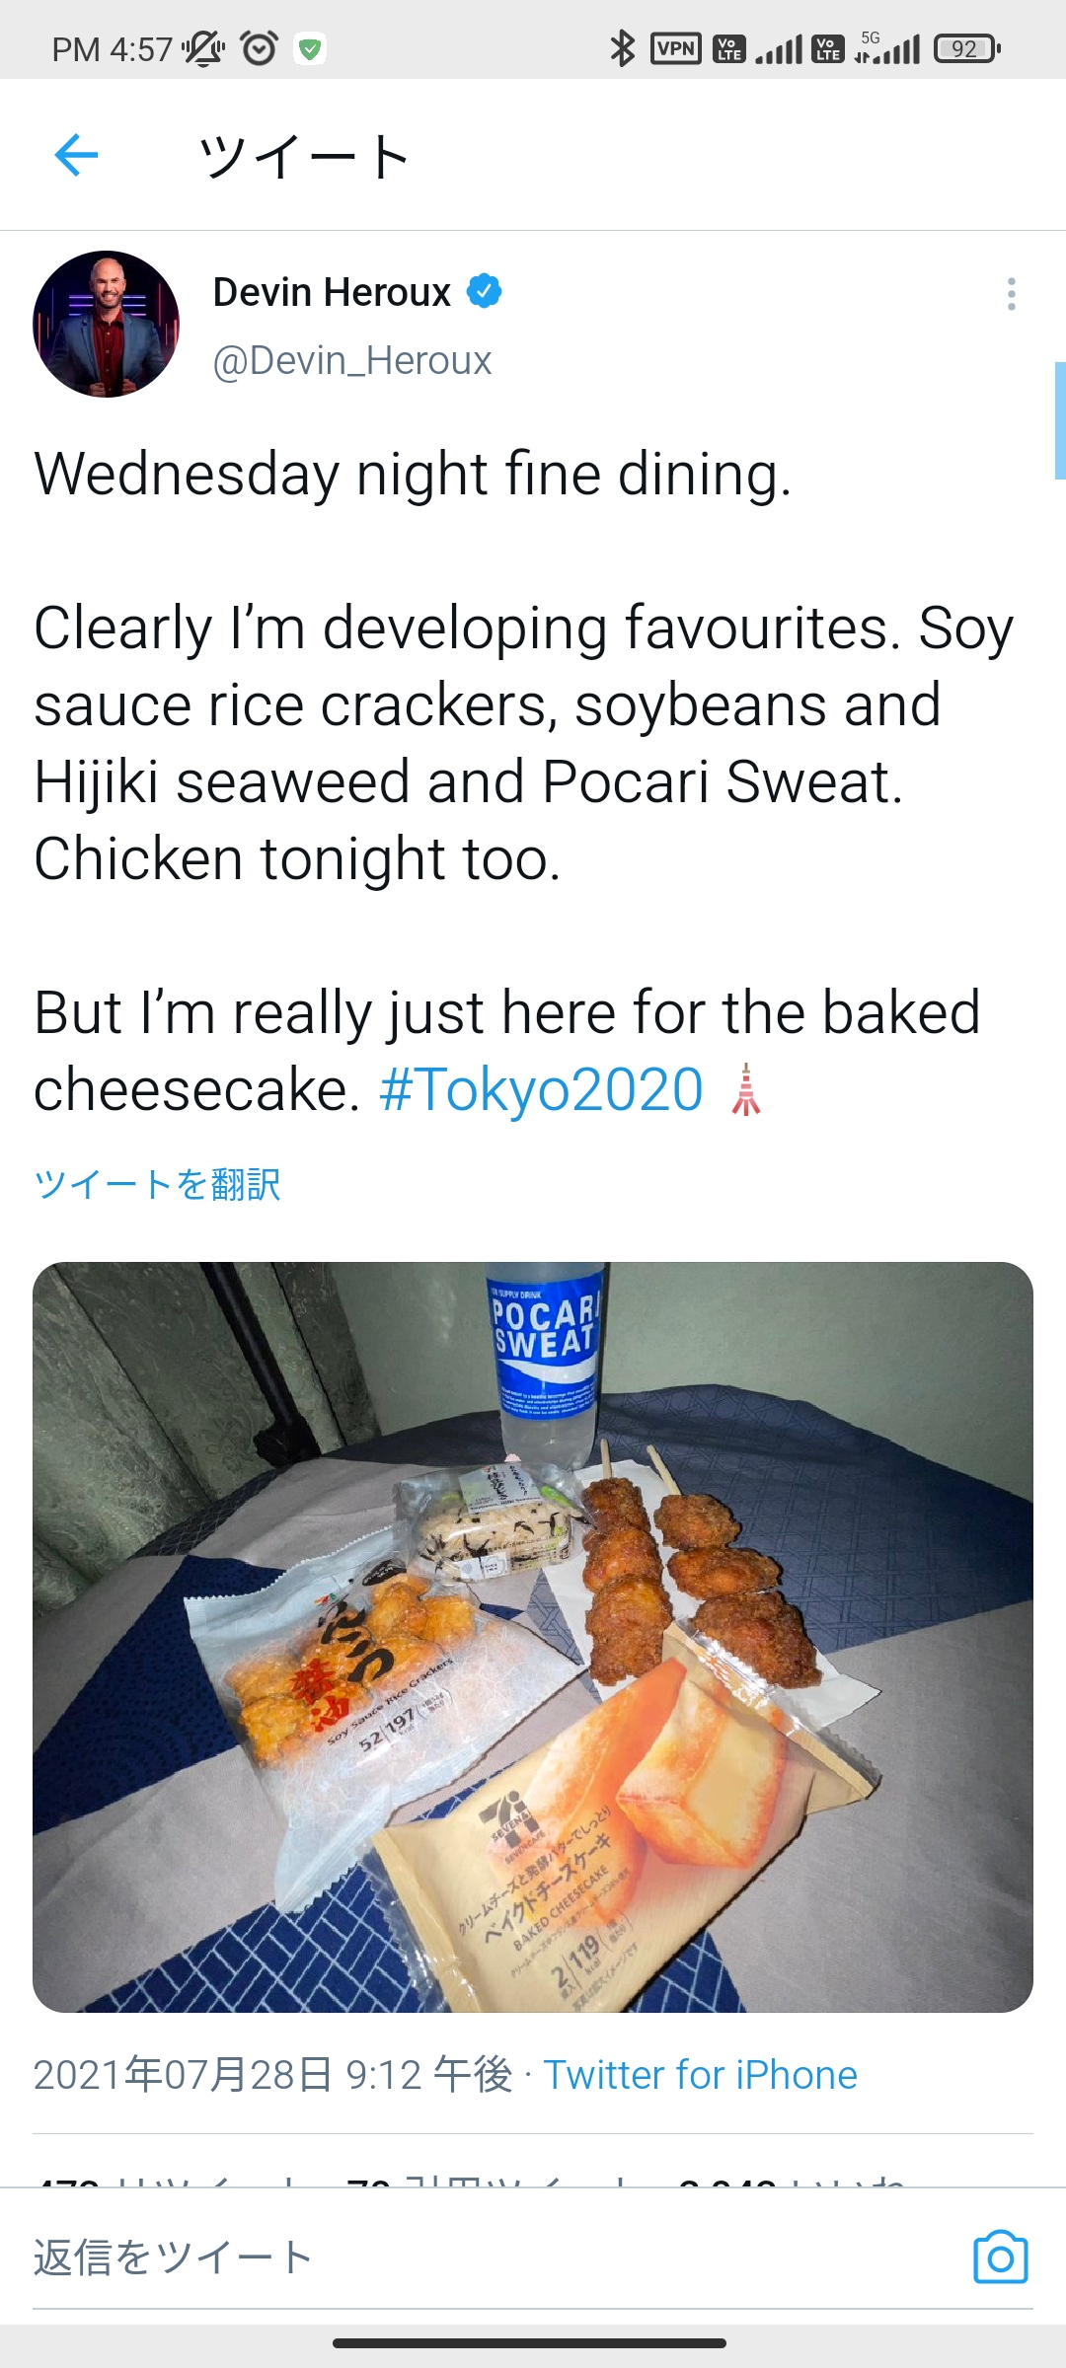Viewport: 1066px width, 2368px height.
Task: Open the attached food photo
Action: [x=533, y=1637]
